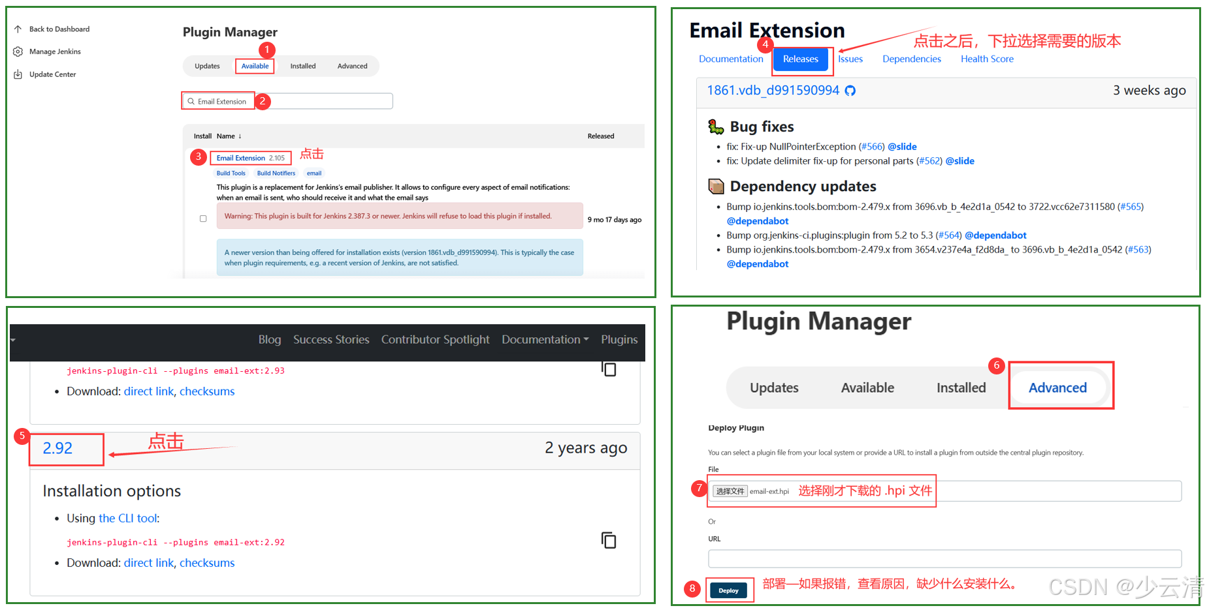Click the Deploy button
The image size is (1207, 608).
point(728,590)
